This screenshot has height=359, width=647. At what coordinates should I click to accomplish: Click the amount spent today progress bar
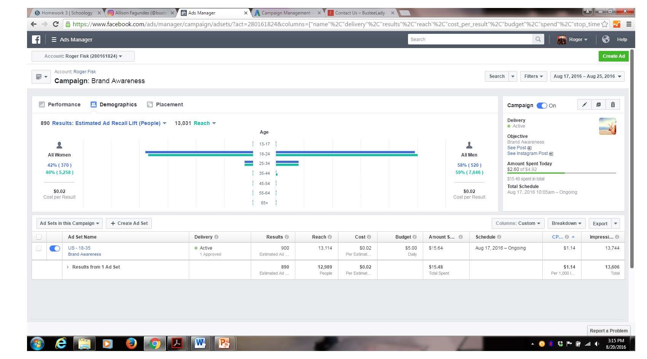point(561,173)
